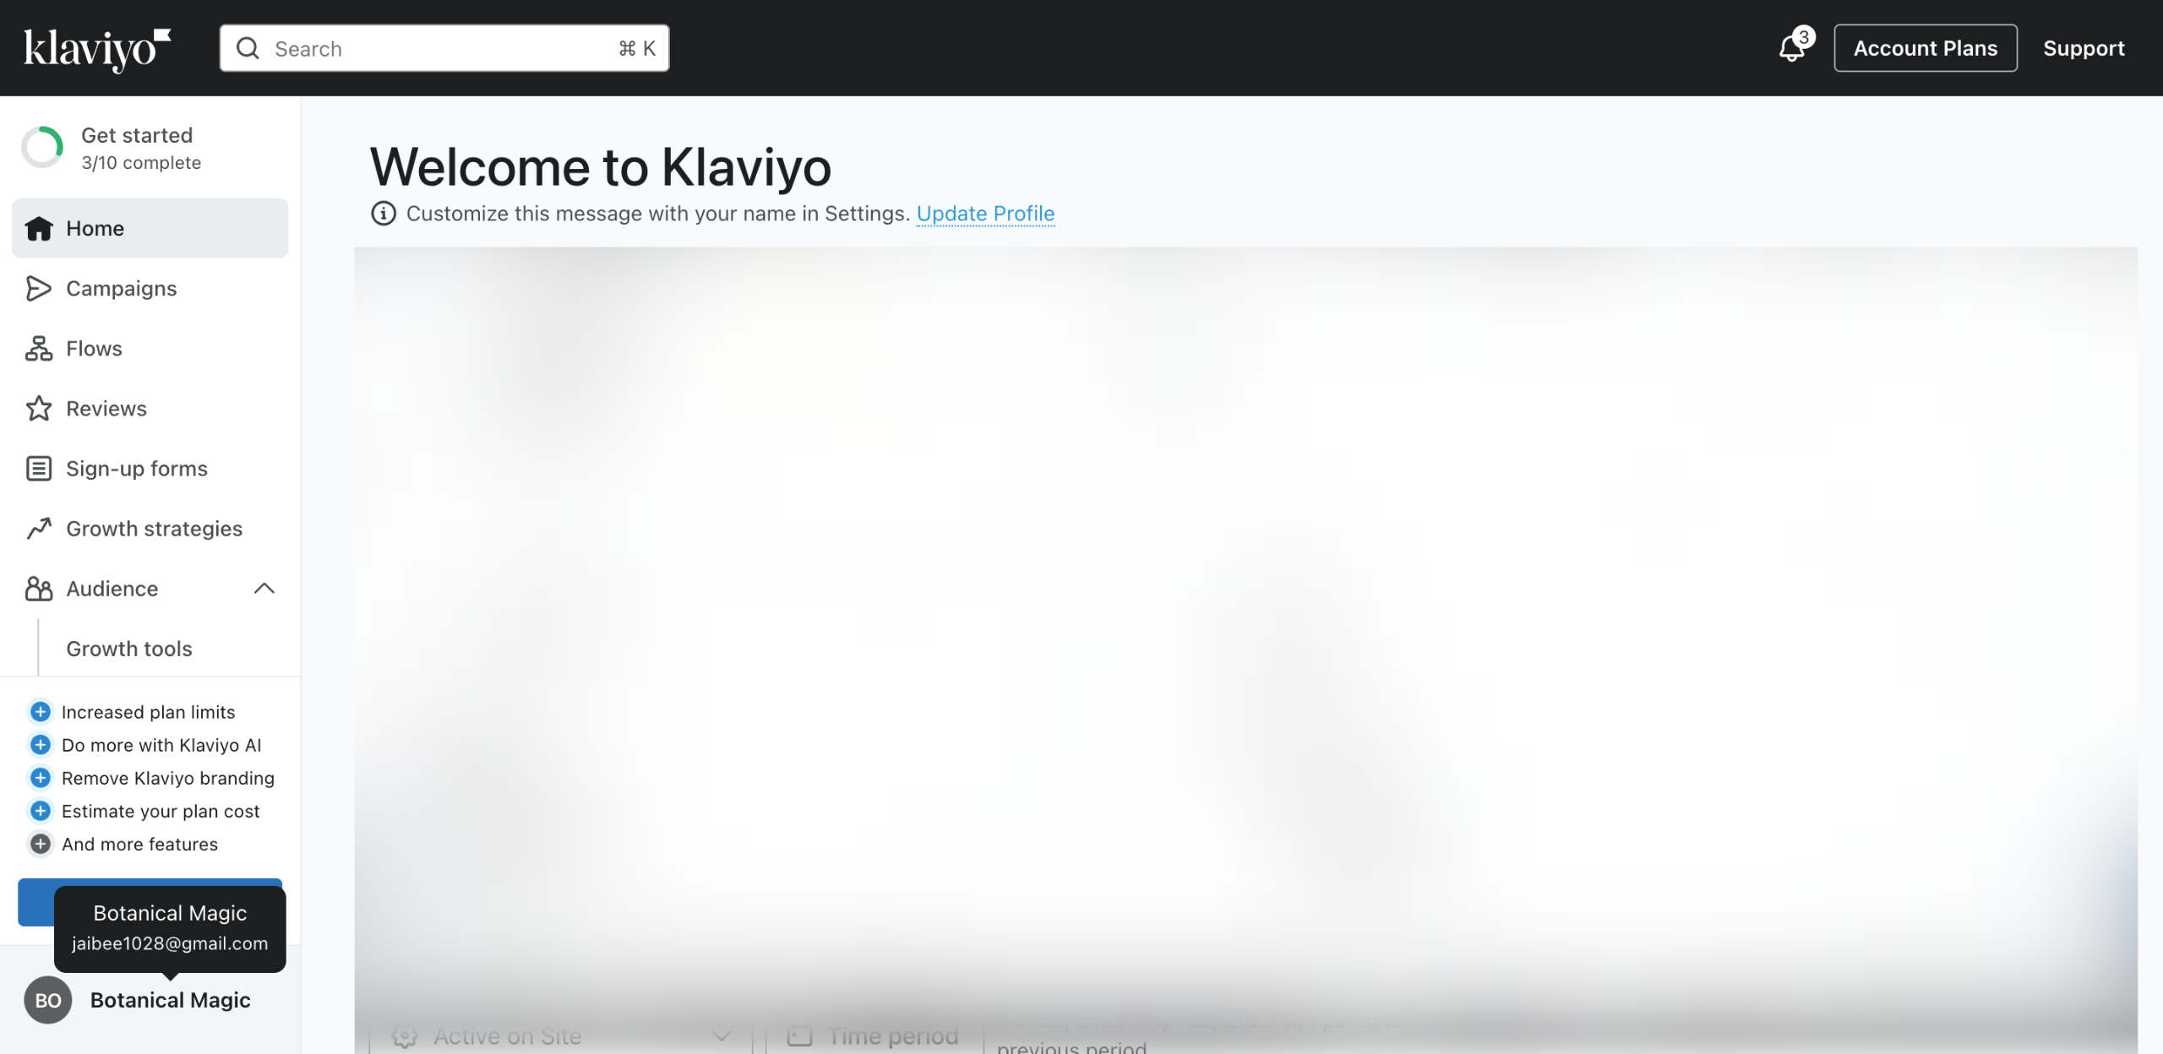The image size is (2163, 1054).
Task: Click the Reviews star icon
Action: coord(38,409)
